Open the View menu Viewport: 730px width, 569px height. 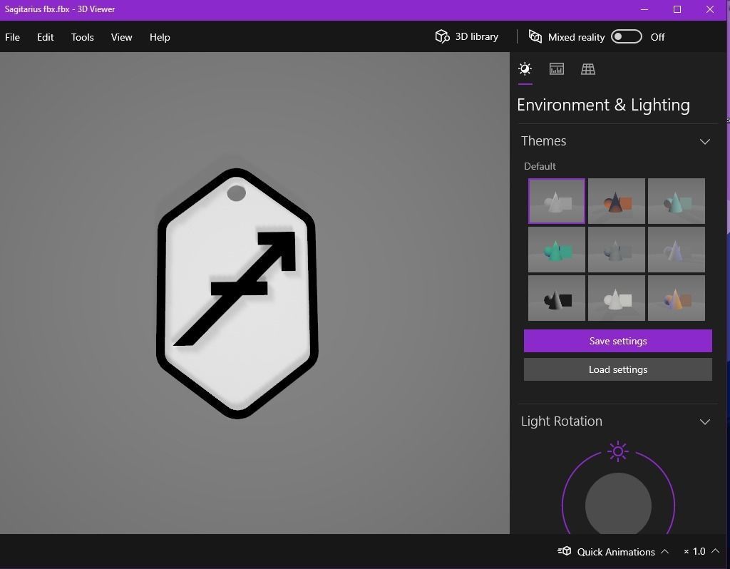[121, 37]
